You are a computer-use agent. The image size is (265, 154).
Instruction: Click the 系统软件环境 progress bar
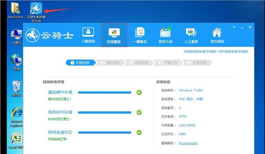pyautogui.click(x=104, y=112)
